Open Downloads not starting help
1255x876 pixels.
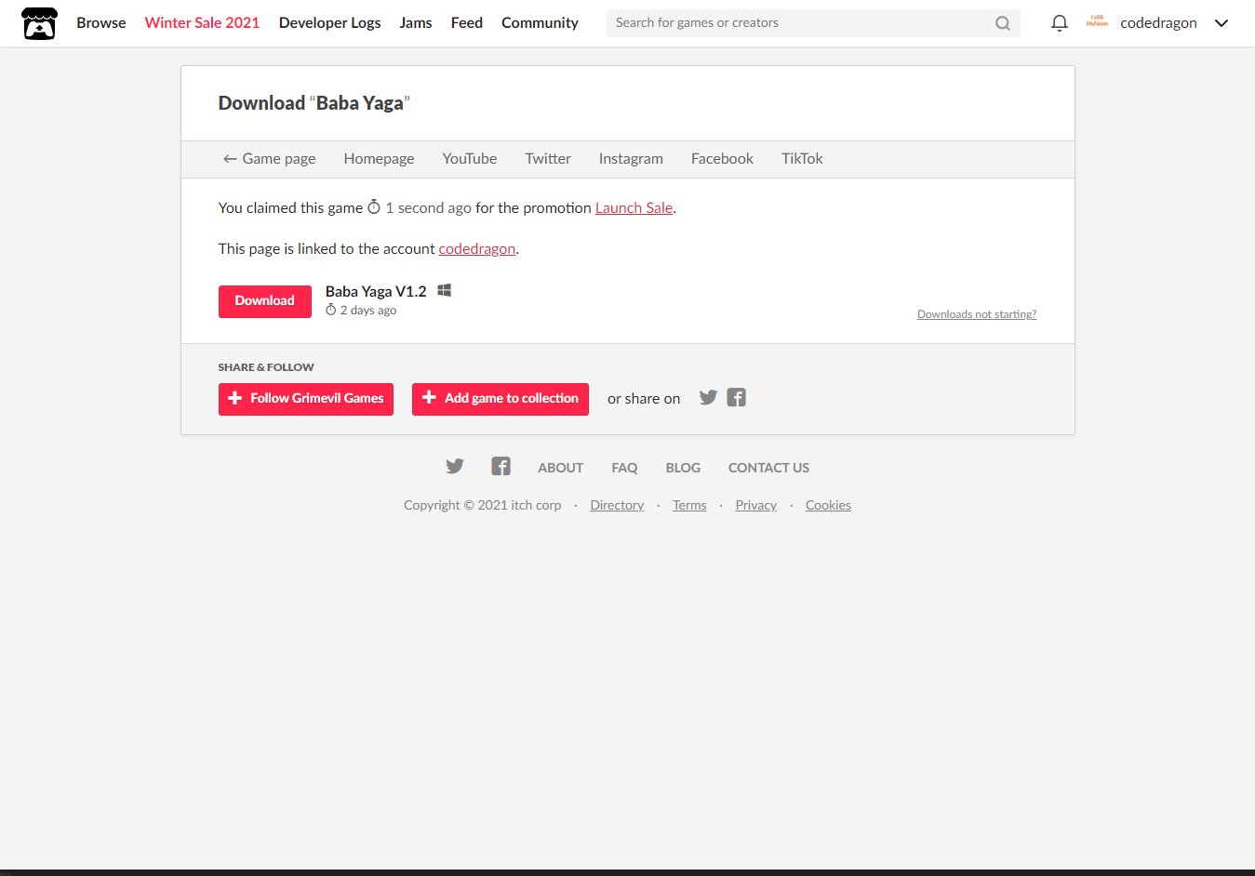pyautogui.click(x=977, y=314)
